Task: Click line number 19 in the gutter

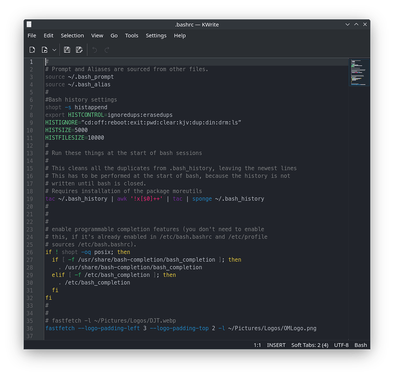Action: (x=30, y=199)
